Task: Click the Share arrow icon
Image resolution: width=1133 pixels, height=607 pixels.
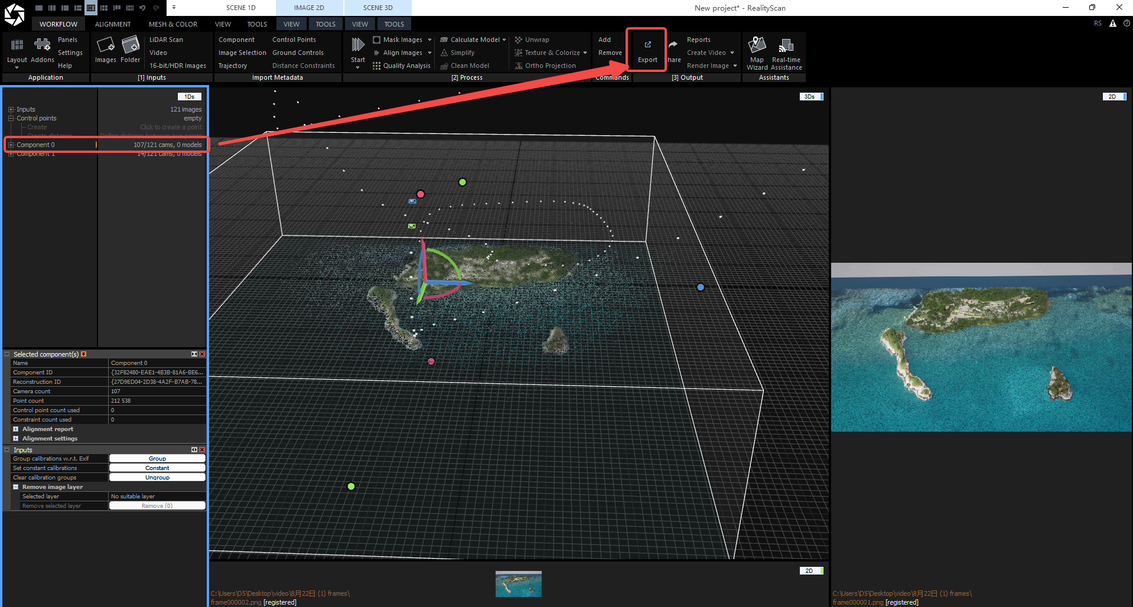Action: pyautogui.click(x=673, y=45)
